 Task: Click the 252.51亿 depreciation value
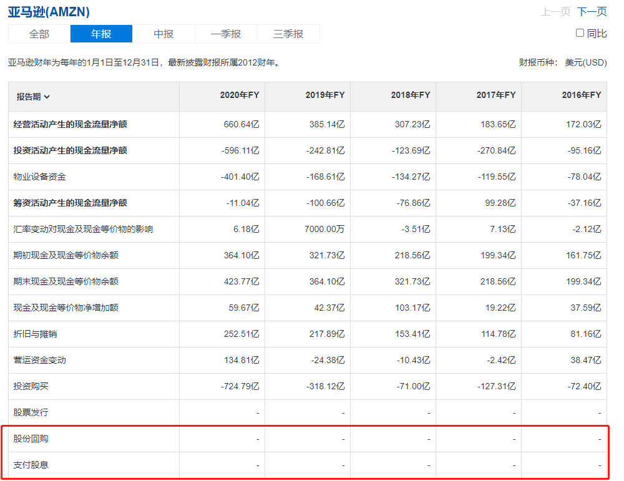coord(241,334)
